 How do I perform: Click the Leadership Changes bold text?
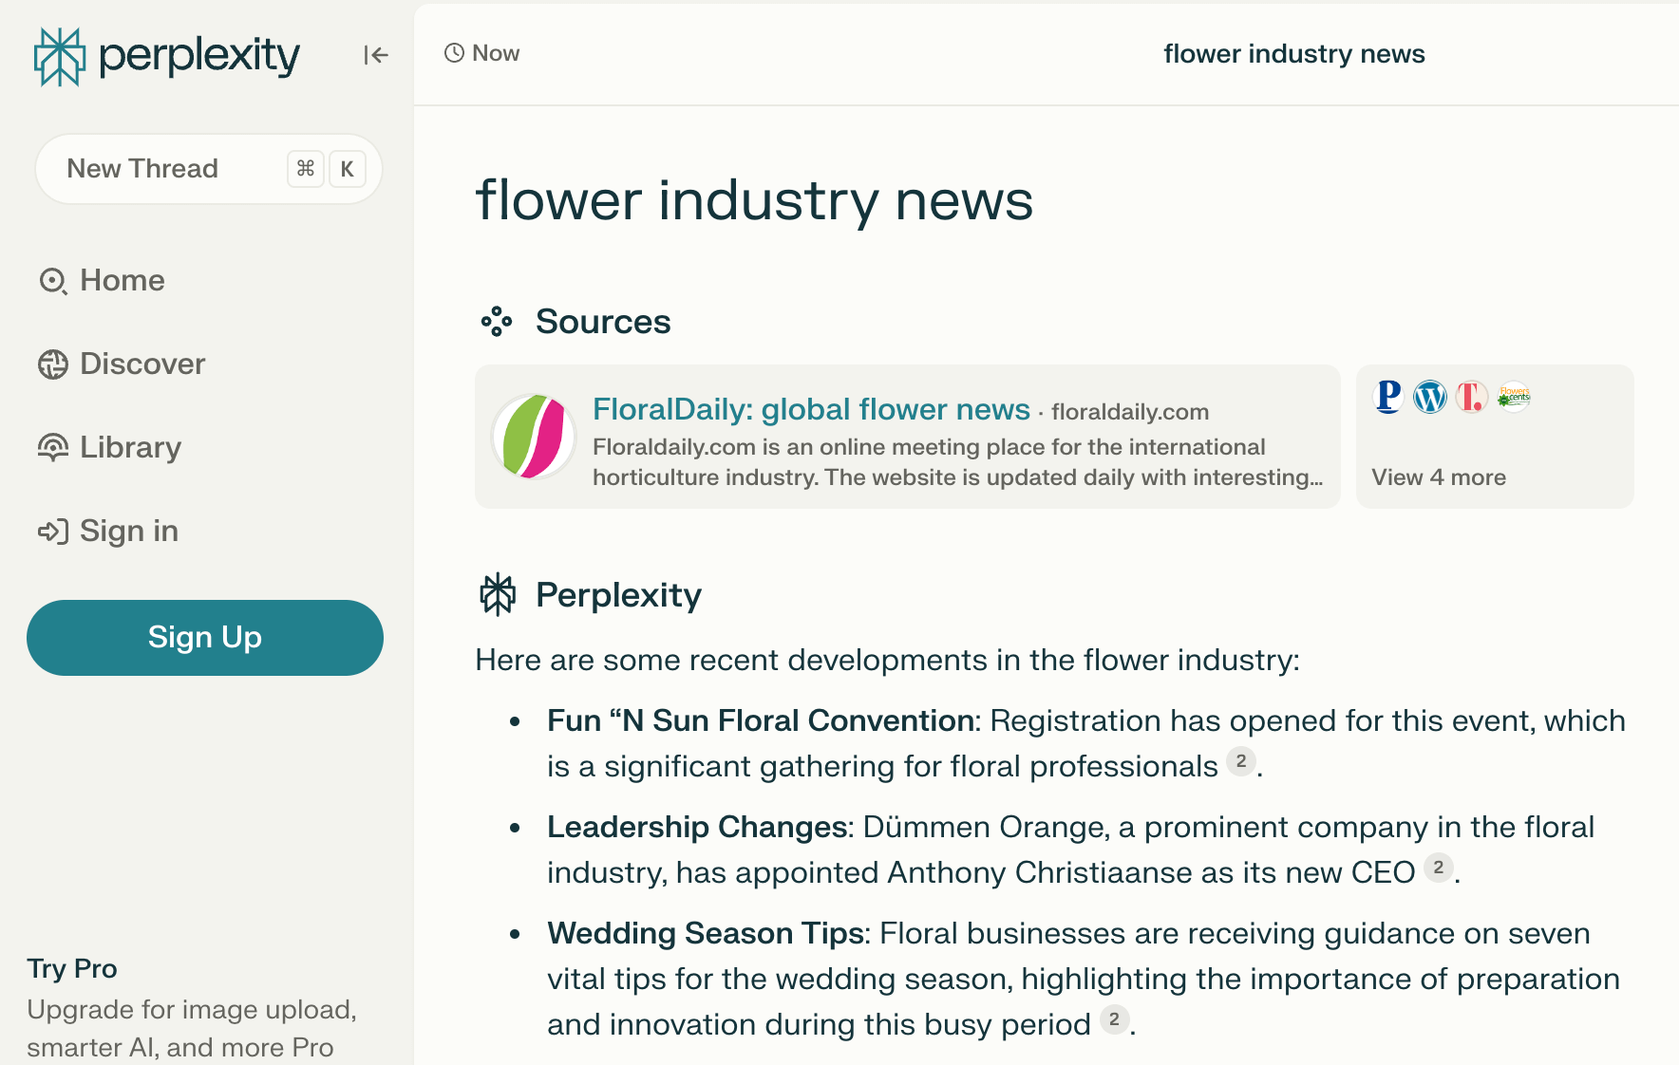(697, 828)
